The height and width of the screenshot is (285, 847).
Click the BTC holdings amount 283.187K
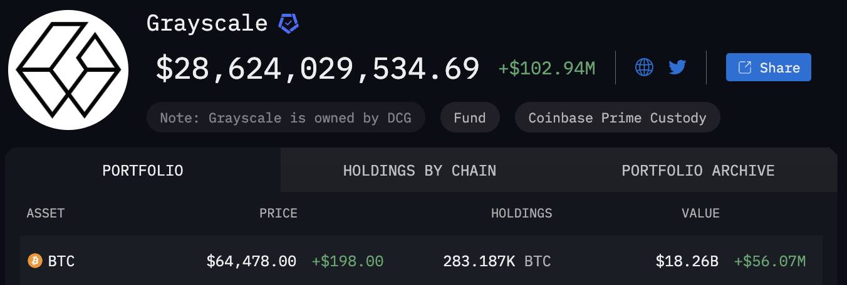(x=479, y=261)
